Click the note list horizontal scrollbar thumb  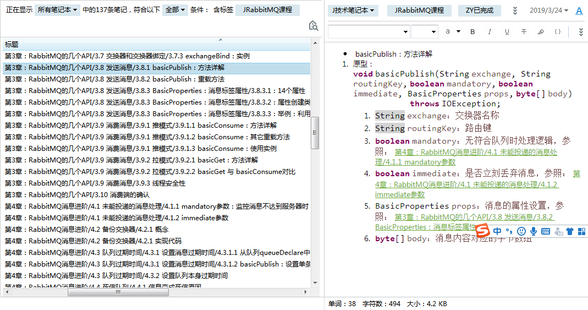(x=118, y=292)
